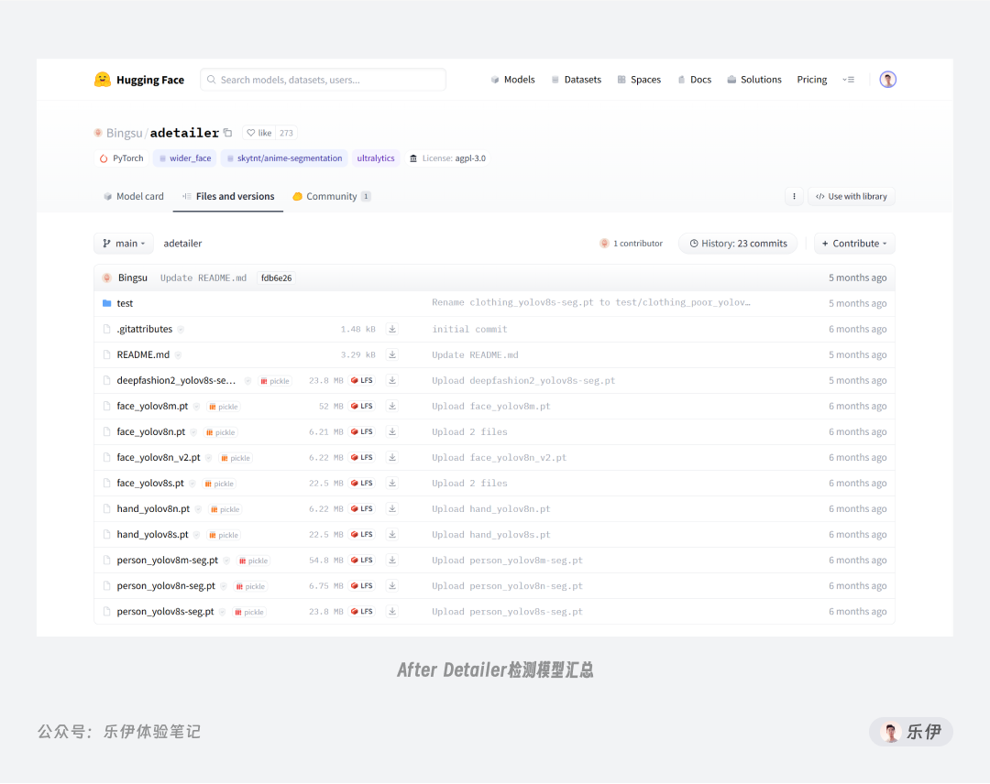Focus the search models input field

point(324,80)
